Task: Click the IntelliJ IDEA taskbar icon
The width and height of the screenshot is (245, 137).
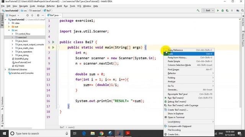Action: 119,134
